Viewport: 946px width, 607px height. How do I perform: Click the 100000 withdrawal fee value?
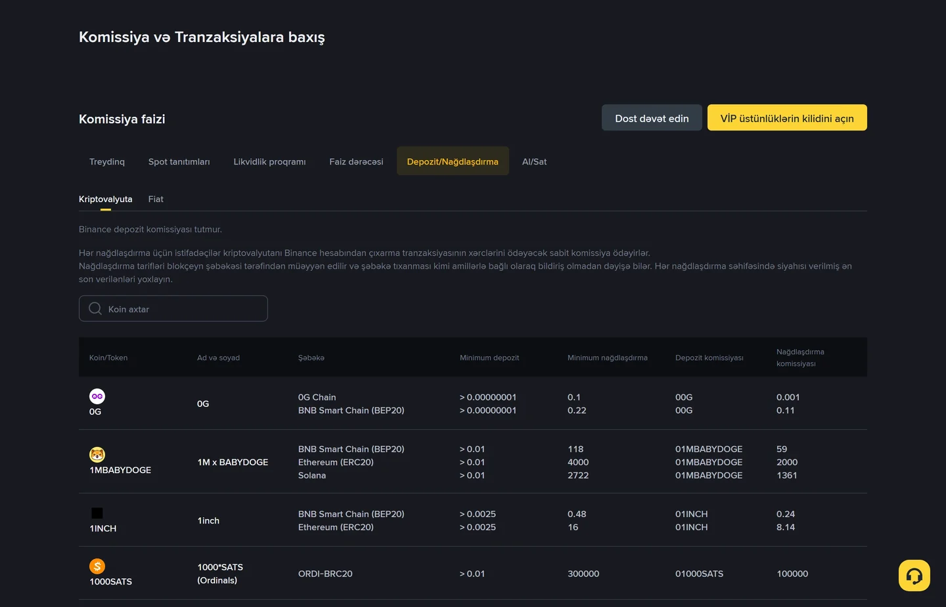click(792, 574)
